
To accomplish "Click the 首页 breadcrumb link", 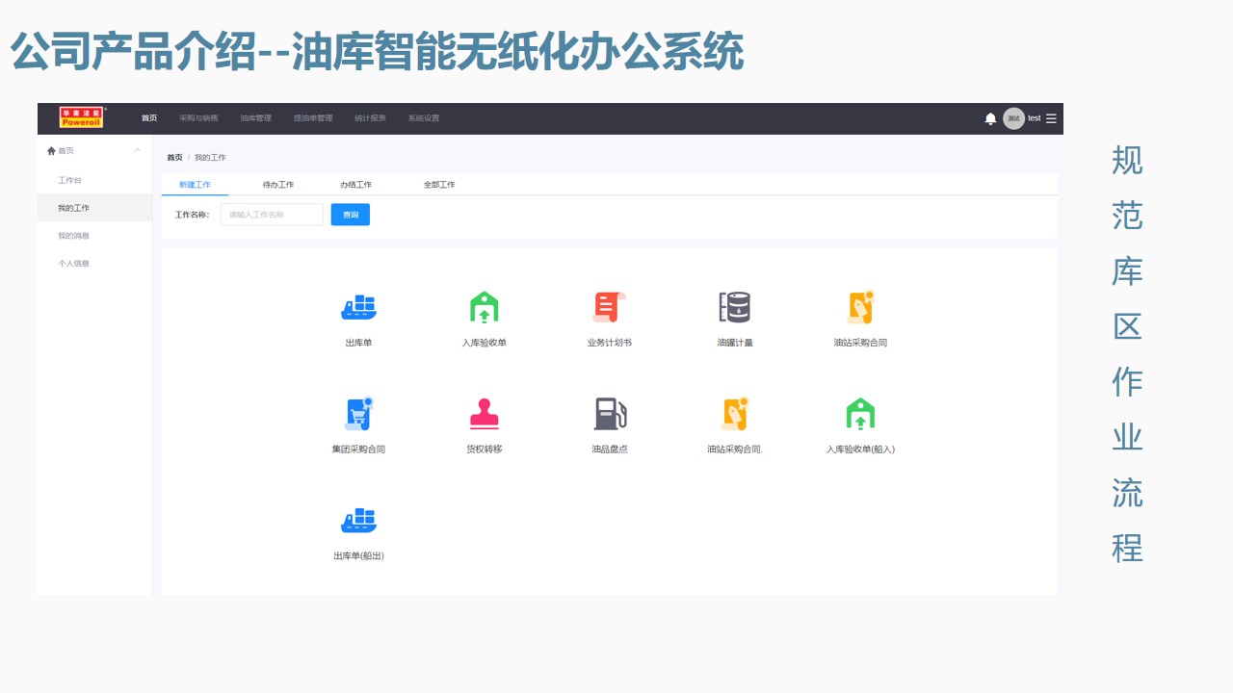I will [x=174, y=157].
